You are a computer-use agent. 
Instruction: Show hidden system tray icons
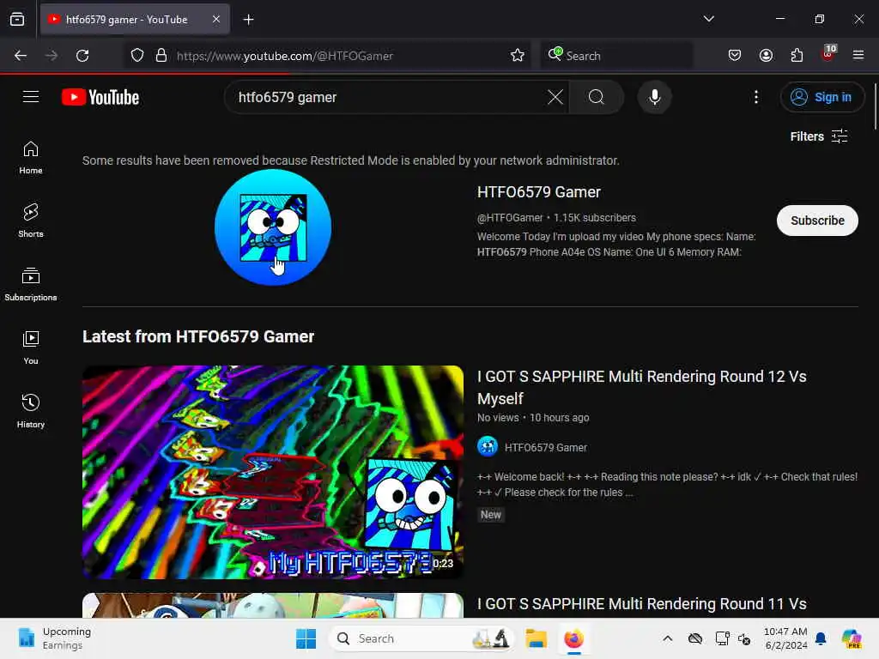tap(667, 638)
